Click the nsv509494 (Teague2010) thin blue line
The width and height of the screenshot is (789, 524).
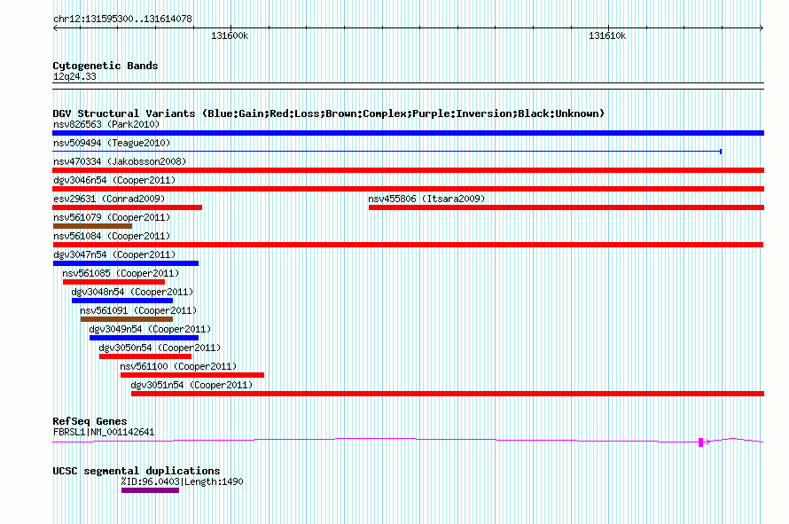387,151
